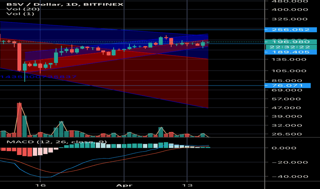Click the 57.000 price axis value
320x189 pixels.
(x=286, y=99)
